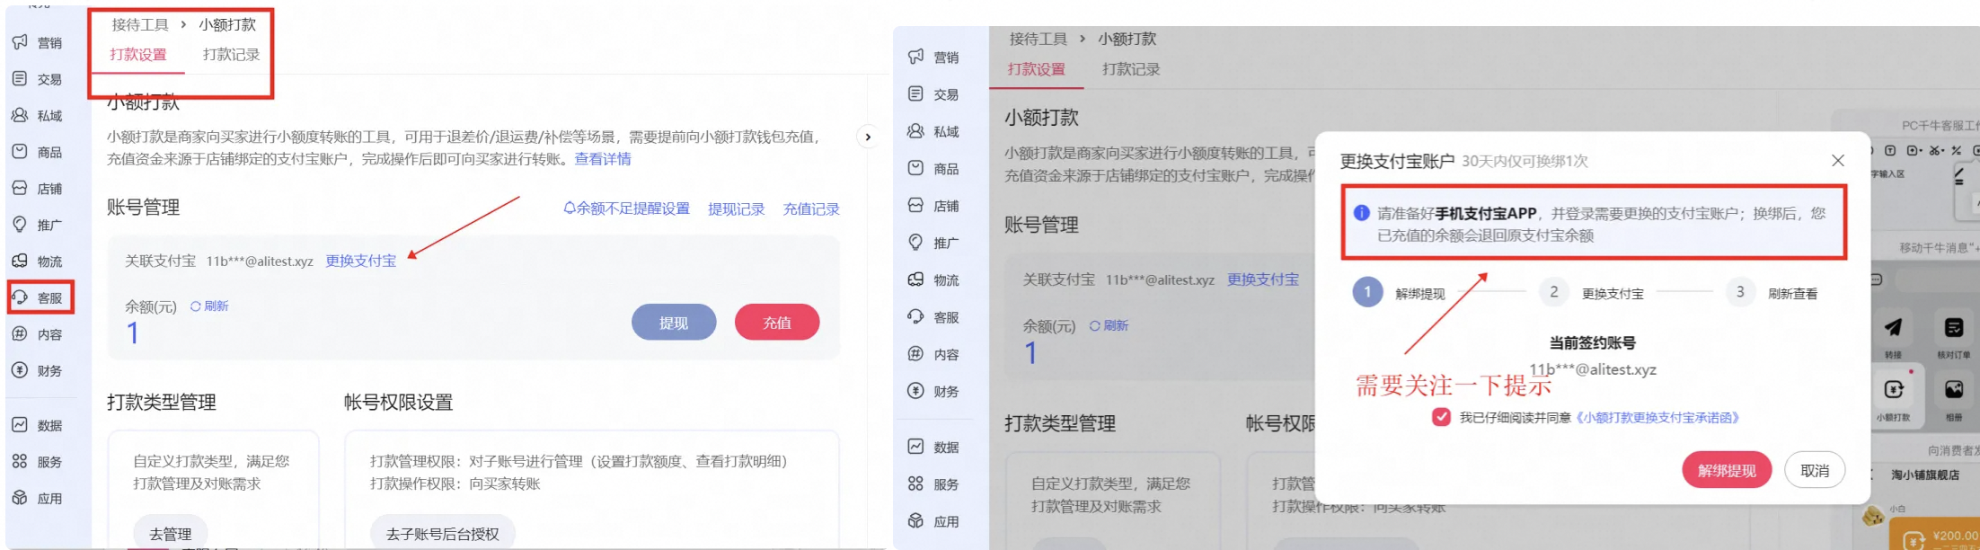Go to 接待工具 breadcrumb in left screenshot
This screenshot has width=1980, height=550.
pos(140,24)
